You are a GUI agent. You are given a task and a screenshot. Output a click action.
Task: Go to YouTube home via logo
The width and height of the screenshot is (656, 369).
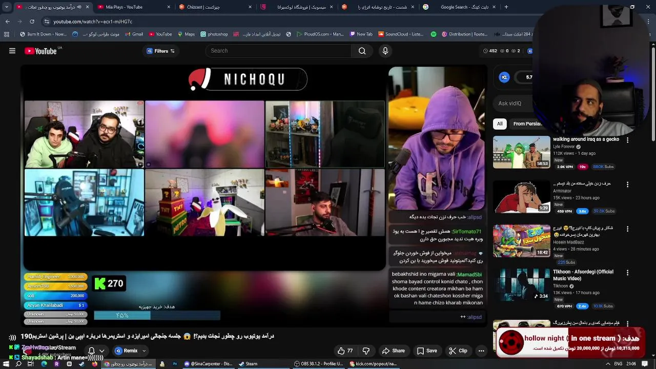[x=40, y=51]
